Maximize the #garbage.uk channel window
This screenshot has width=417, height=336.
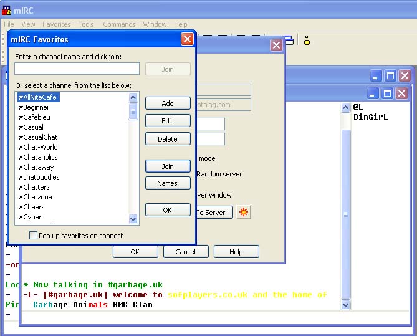(x=387, y=94)
